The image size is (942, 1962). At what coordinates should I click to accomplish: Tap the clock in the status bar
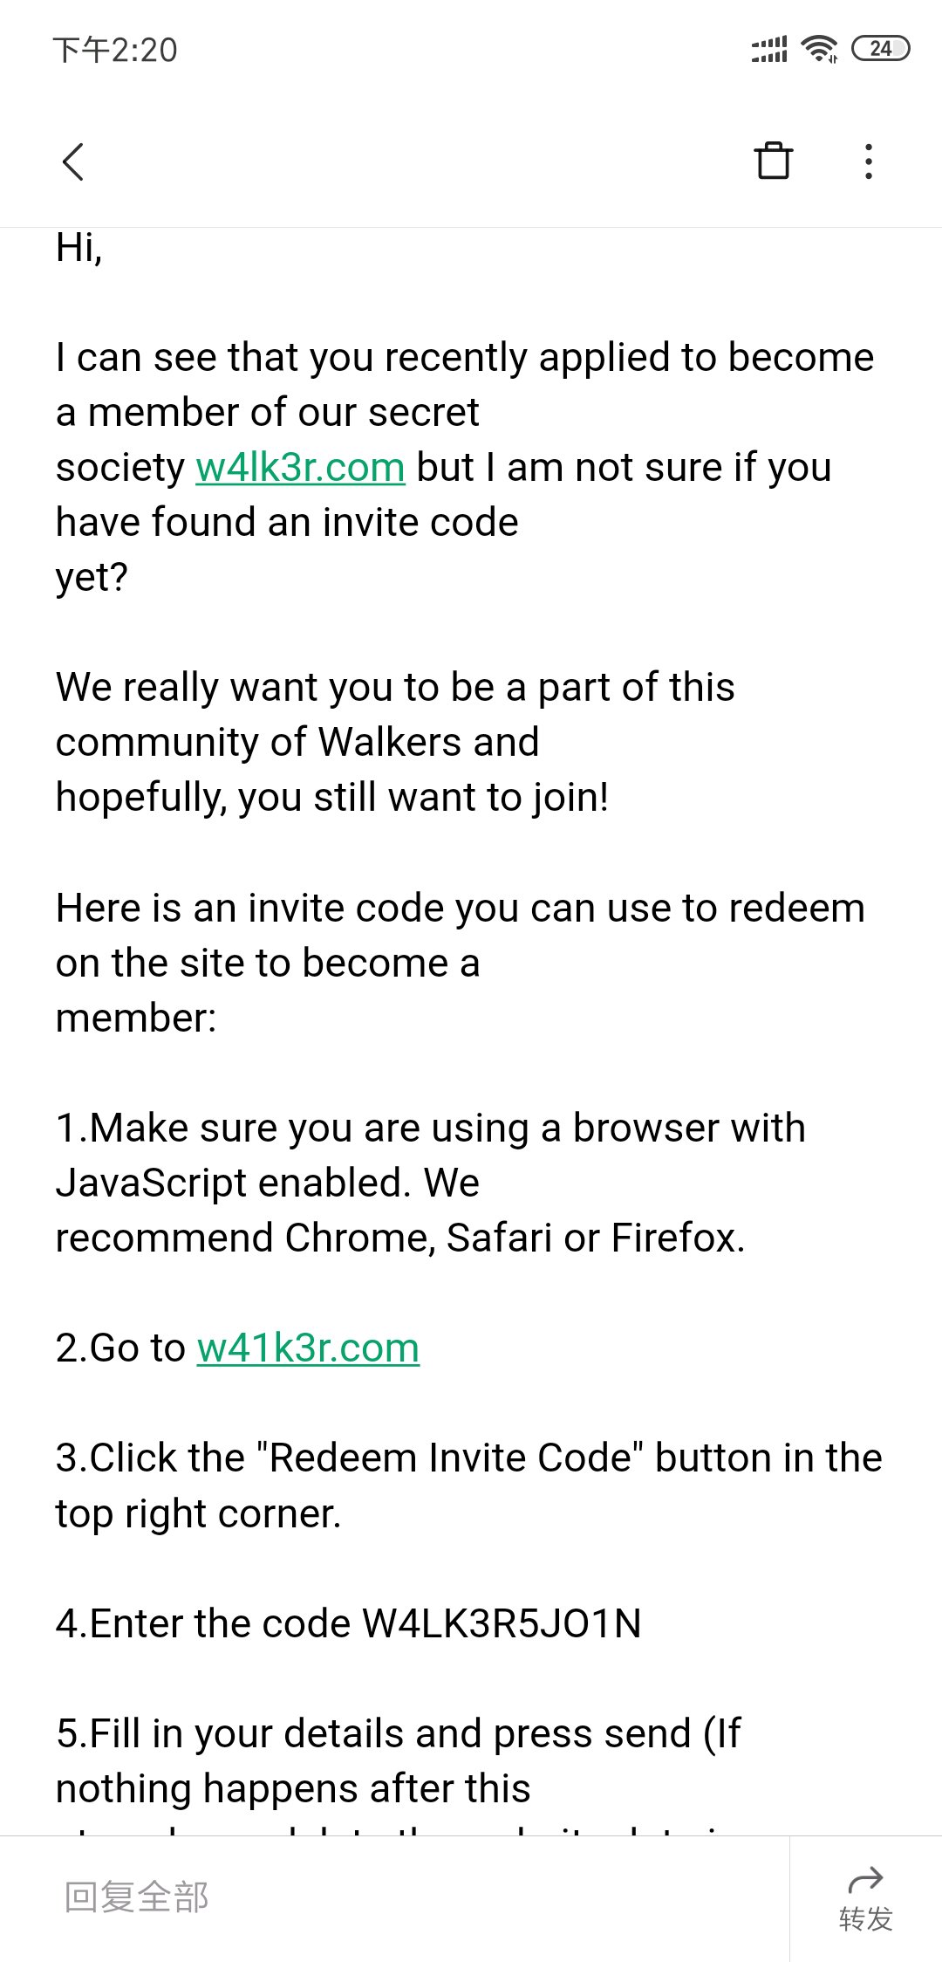(115, 51)
